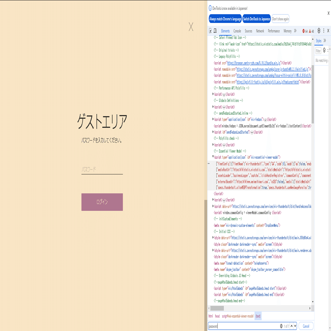Expand the handleAccessTokens data-url script node
Image resolution: width=331 pixels, height=331 pixels.
[213, 206]
